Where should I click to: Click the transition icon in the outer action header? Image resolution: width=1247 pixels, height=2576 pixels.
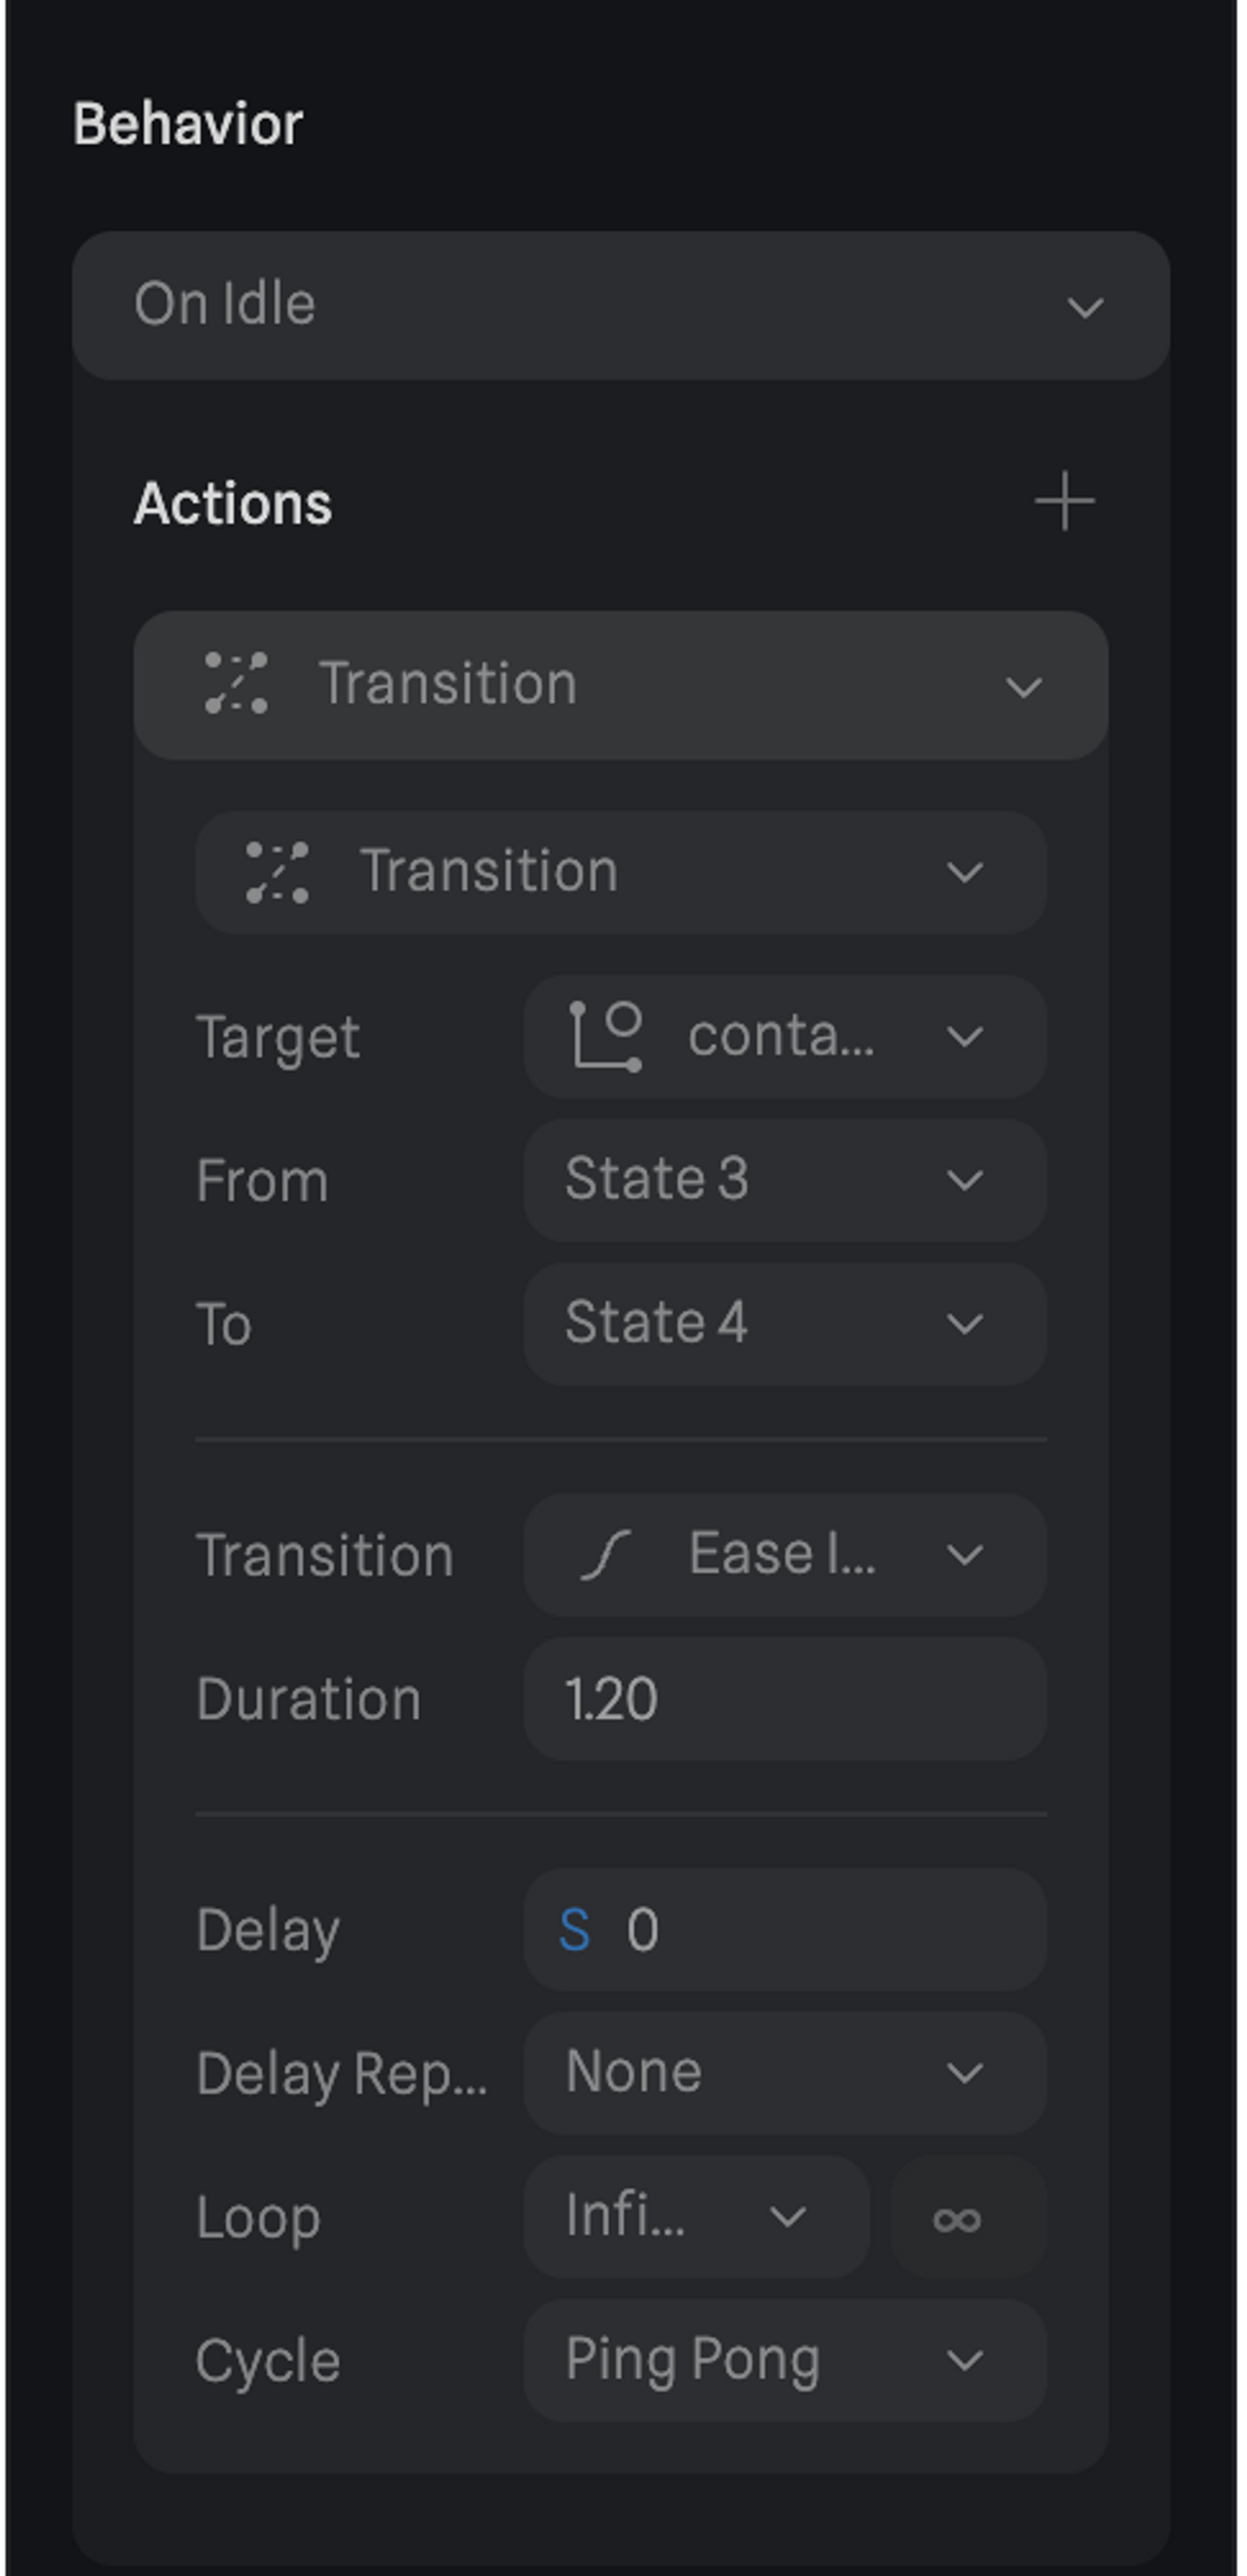[x=236, y=684]
